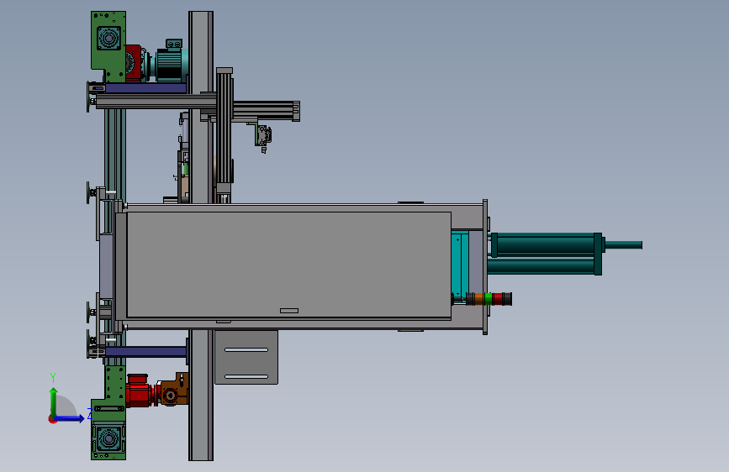Select the teal bearing housing in the bottom plate

click(108, 438)
